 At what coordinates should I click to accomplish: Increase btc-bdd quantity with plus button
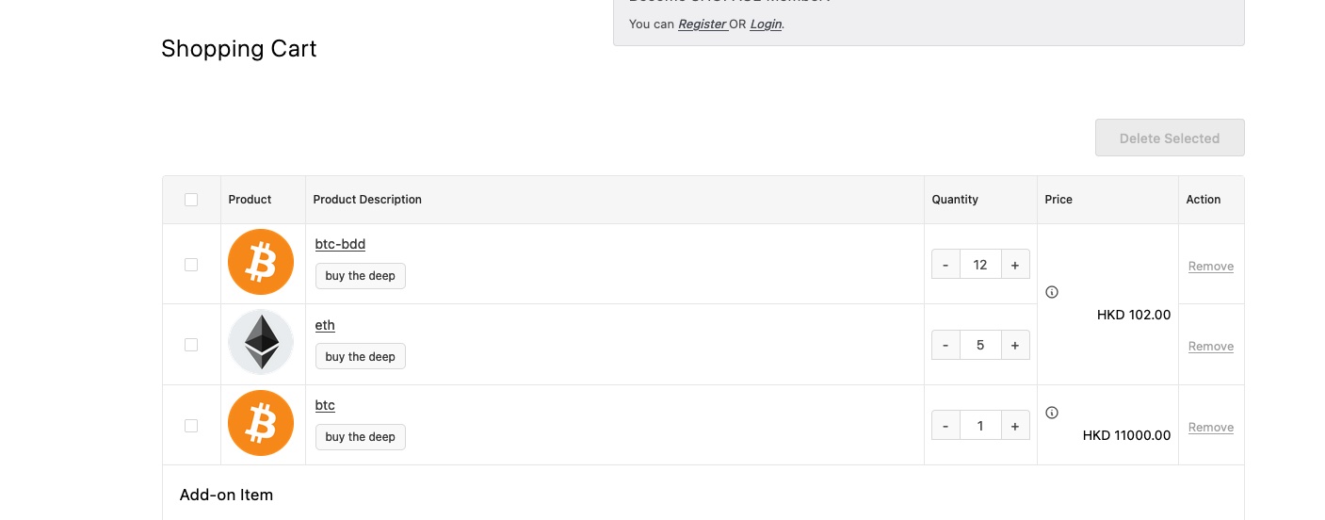coord(1014,265)
